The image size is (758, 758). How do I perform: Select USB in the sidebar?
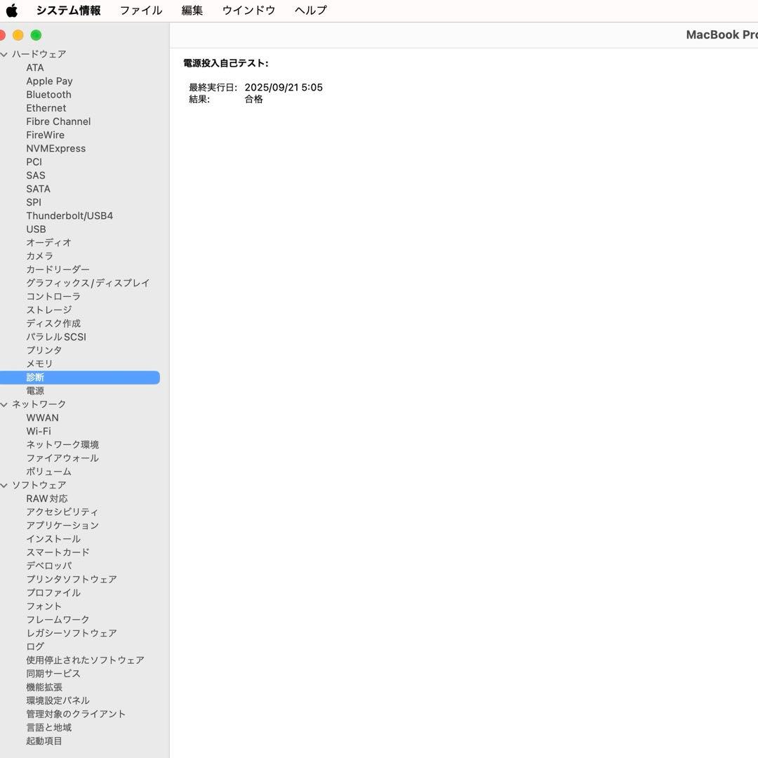tap(36, 229)
